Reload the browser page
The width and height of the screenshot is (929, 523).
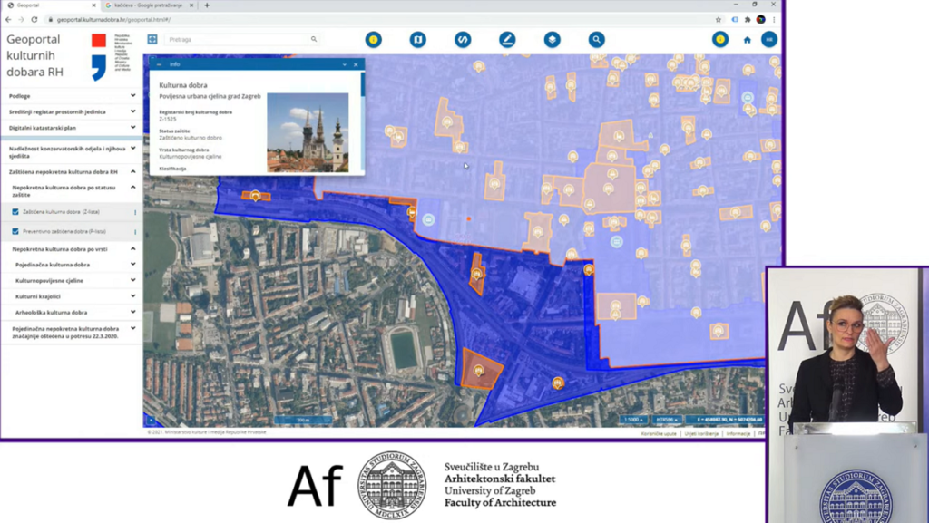point(34,20)
